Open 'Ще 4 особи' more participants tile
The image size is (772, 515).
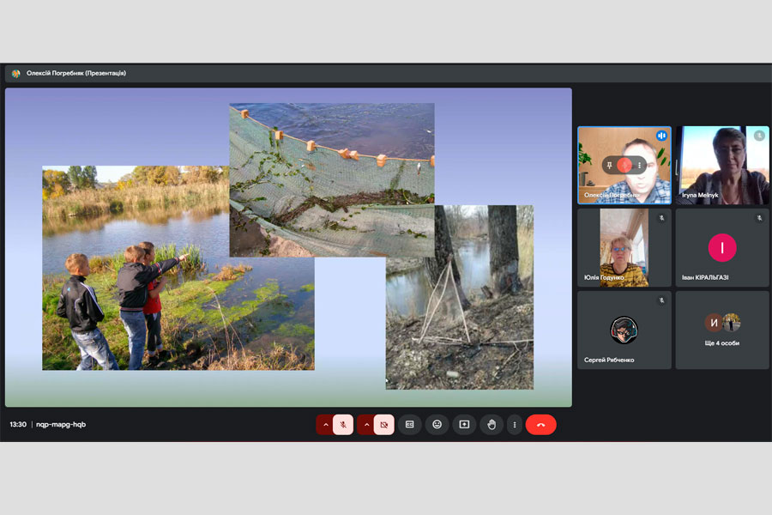pyautogui.click(x=722, y=330)
